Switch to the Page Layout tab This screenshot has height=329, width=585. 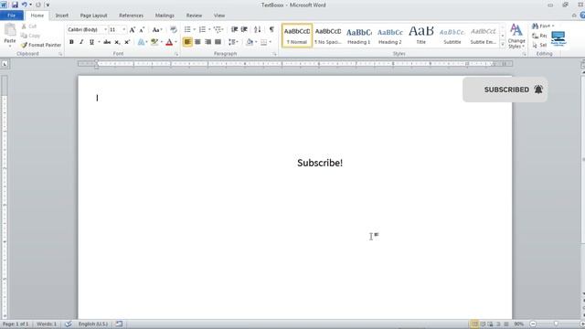click(x=93, y=16)
